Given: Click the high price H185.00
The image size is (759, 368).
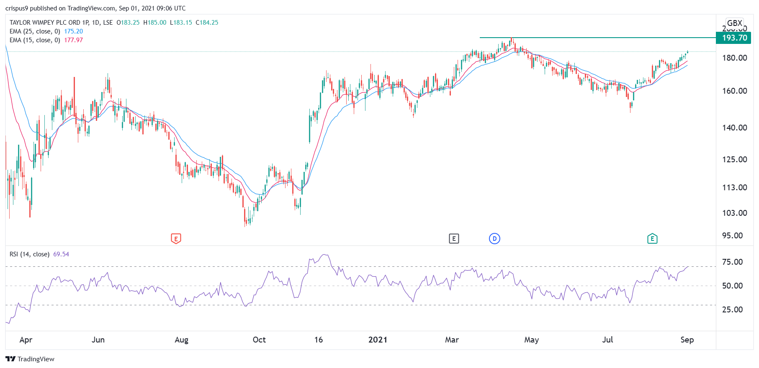Looking at the screenshot, I should (x=155, y=23).
